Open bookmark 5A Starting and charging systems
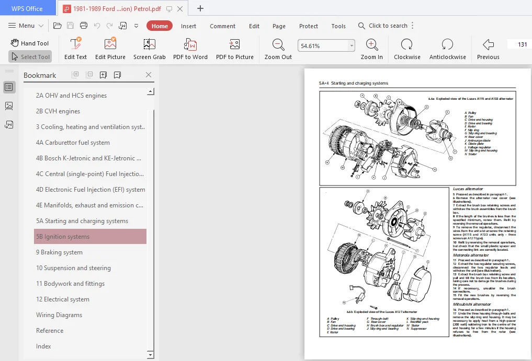Viewport: 532px width, 361px height. (x=82, y=220)
